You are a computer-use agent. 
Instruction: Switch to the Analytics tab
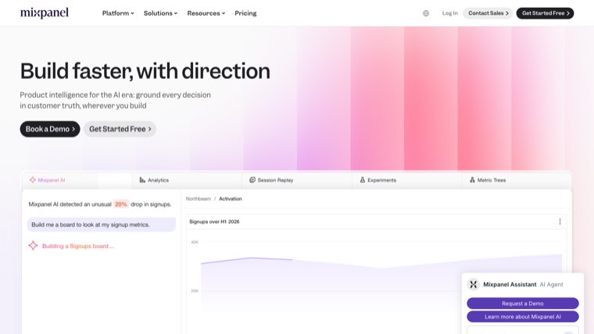click(x=186, y=180)
